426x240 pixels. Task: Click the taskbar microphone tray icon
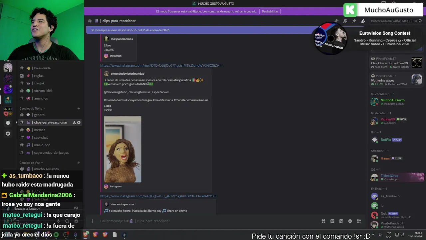coord(380,235)
